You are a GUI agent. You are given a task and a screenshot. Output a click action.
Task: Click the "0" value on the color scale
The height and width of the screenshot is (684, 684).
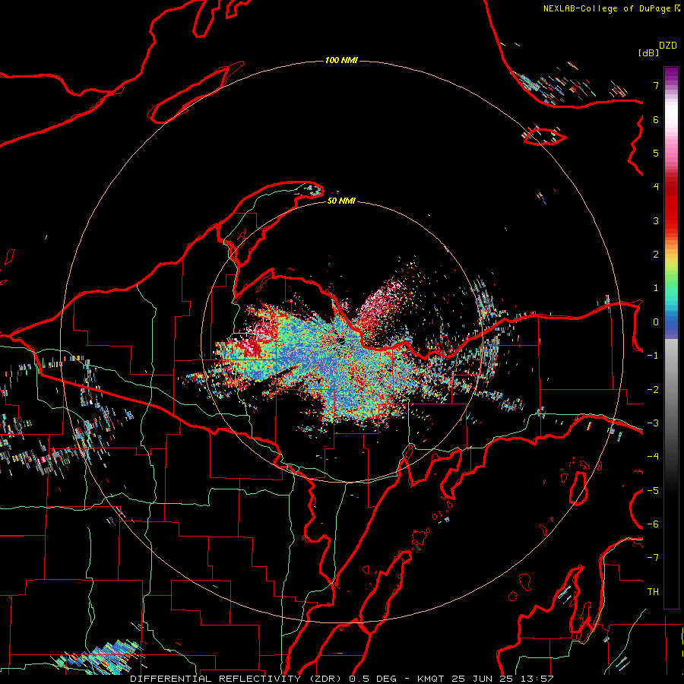click(x=656, y=322)
